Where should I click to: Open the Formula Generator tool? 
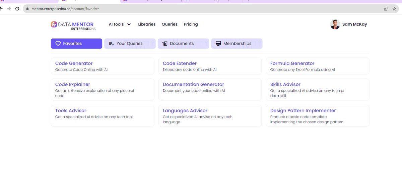click(318, 66)
